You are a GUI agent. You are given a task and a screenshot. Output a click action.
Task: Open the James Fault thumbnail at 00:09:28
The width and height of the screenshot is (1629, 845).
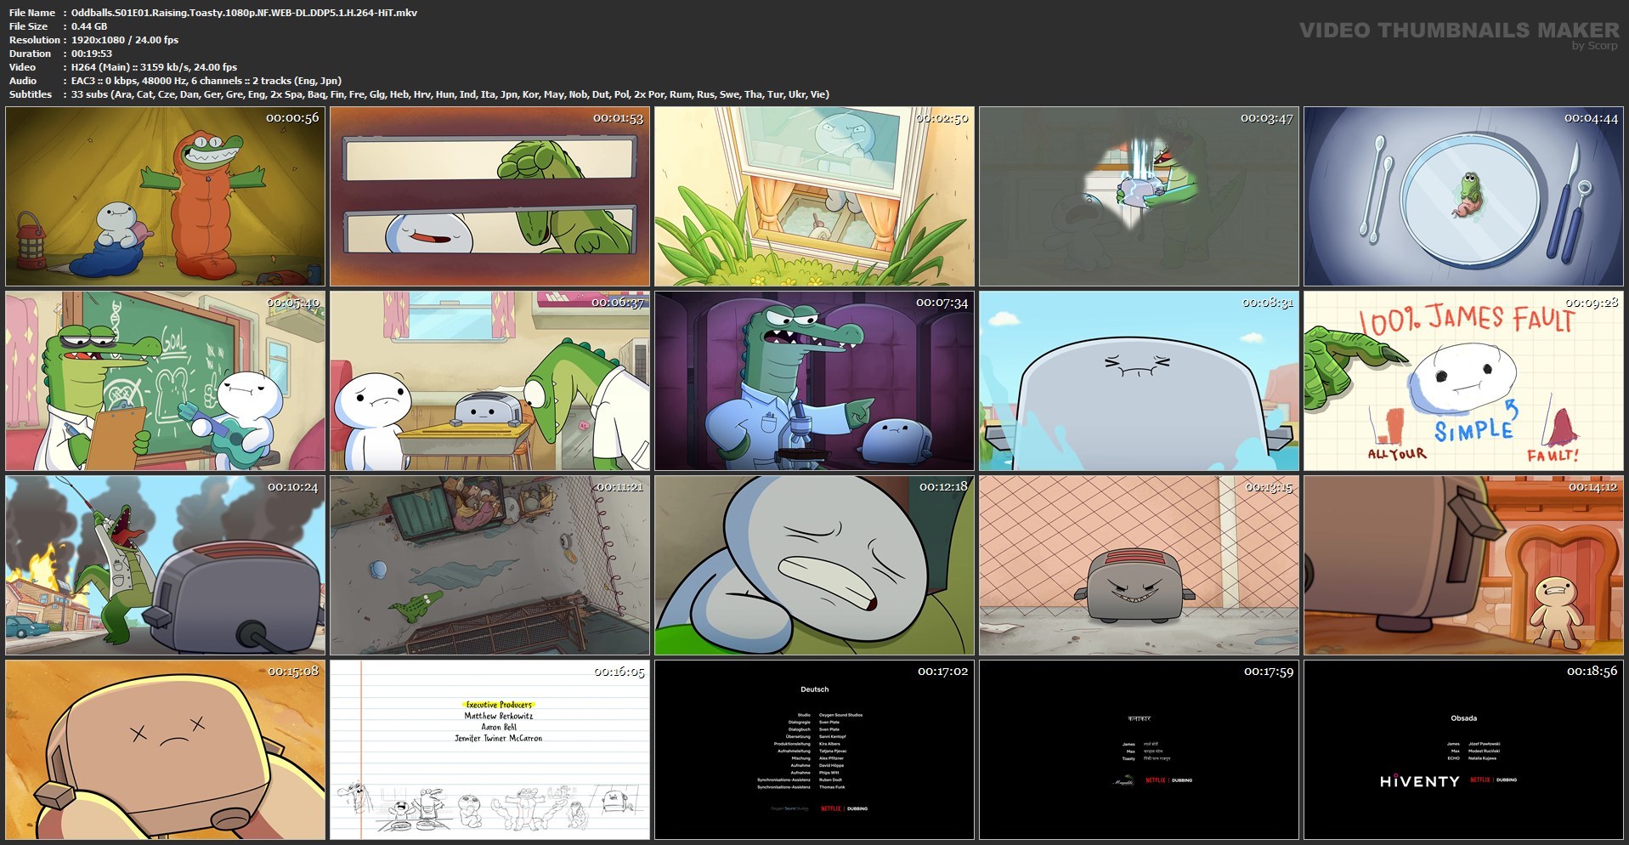coord(1464,381)
